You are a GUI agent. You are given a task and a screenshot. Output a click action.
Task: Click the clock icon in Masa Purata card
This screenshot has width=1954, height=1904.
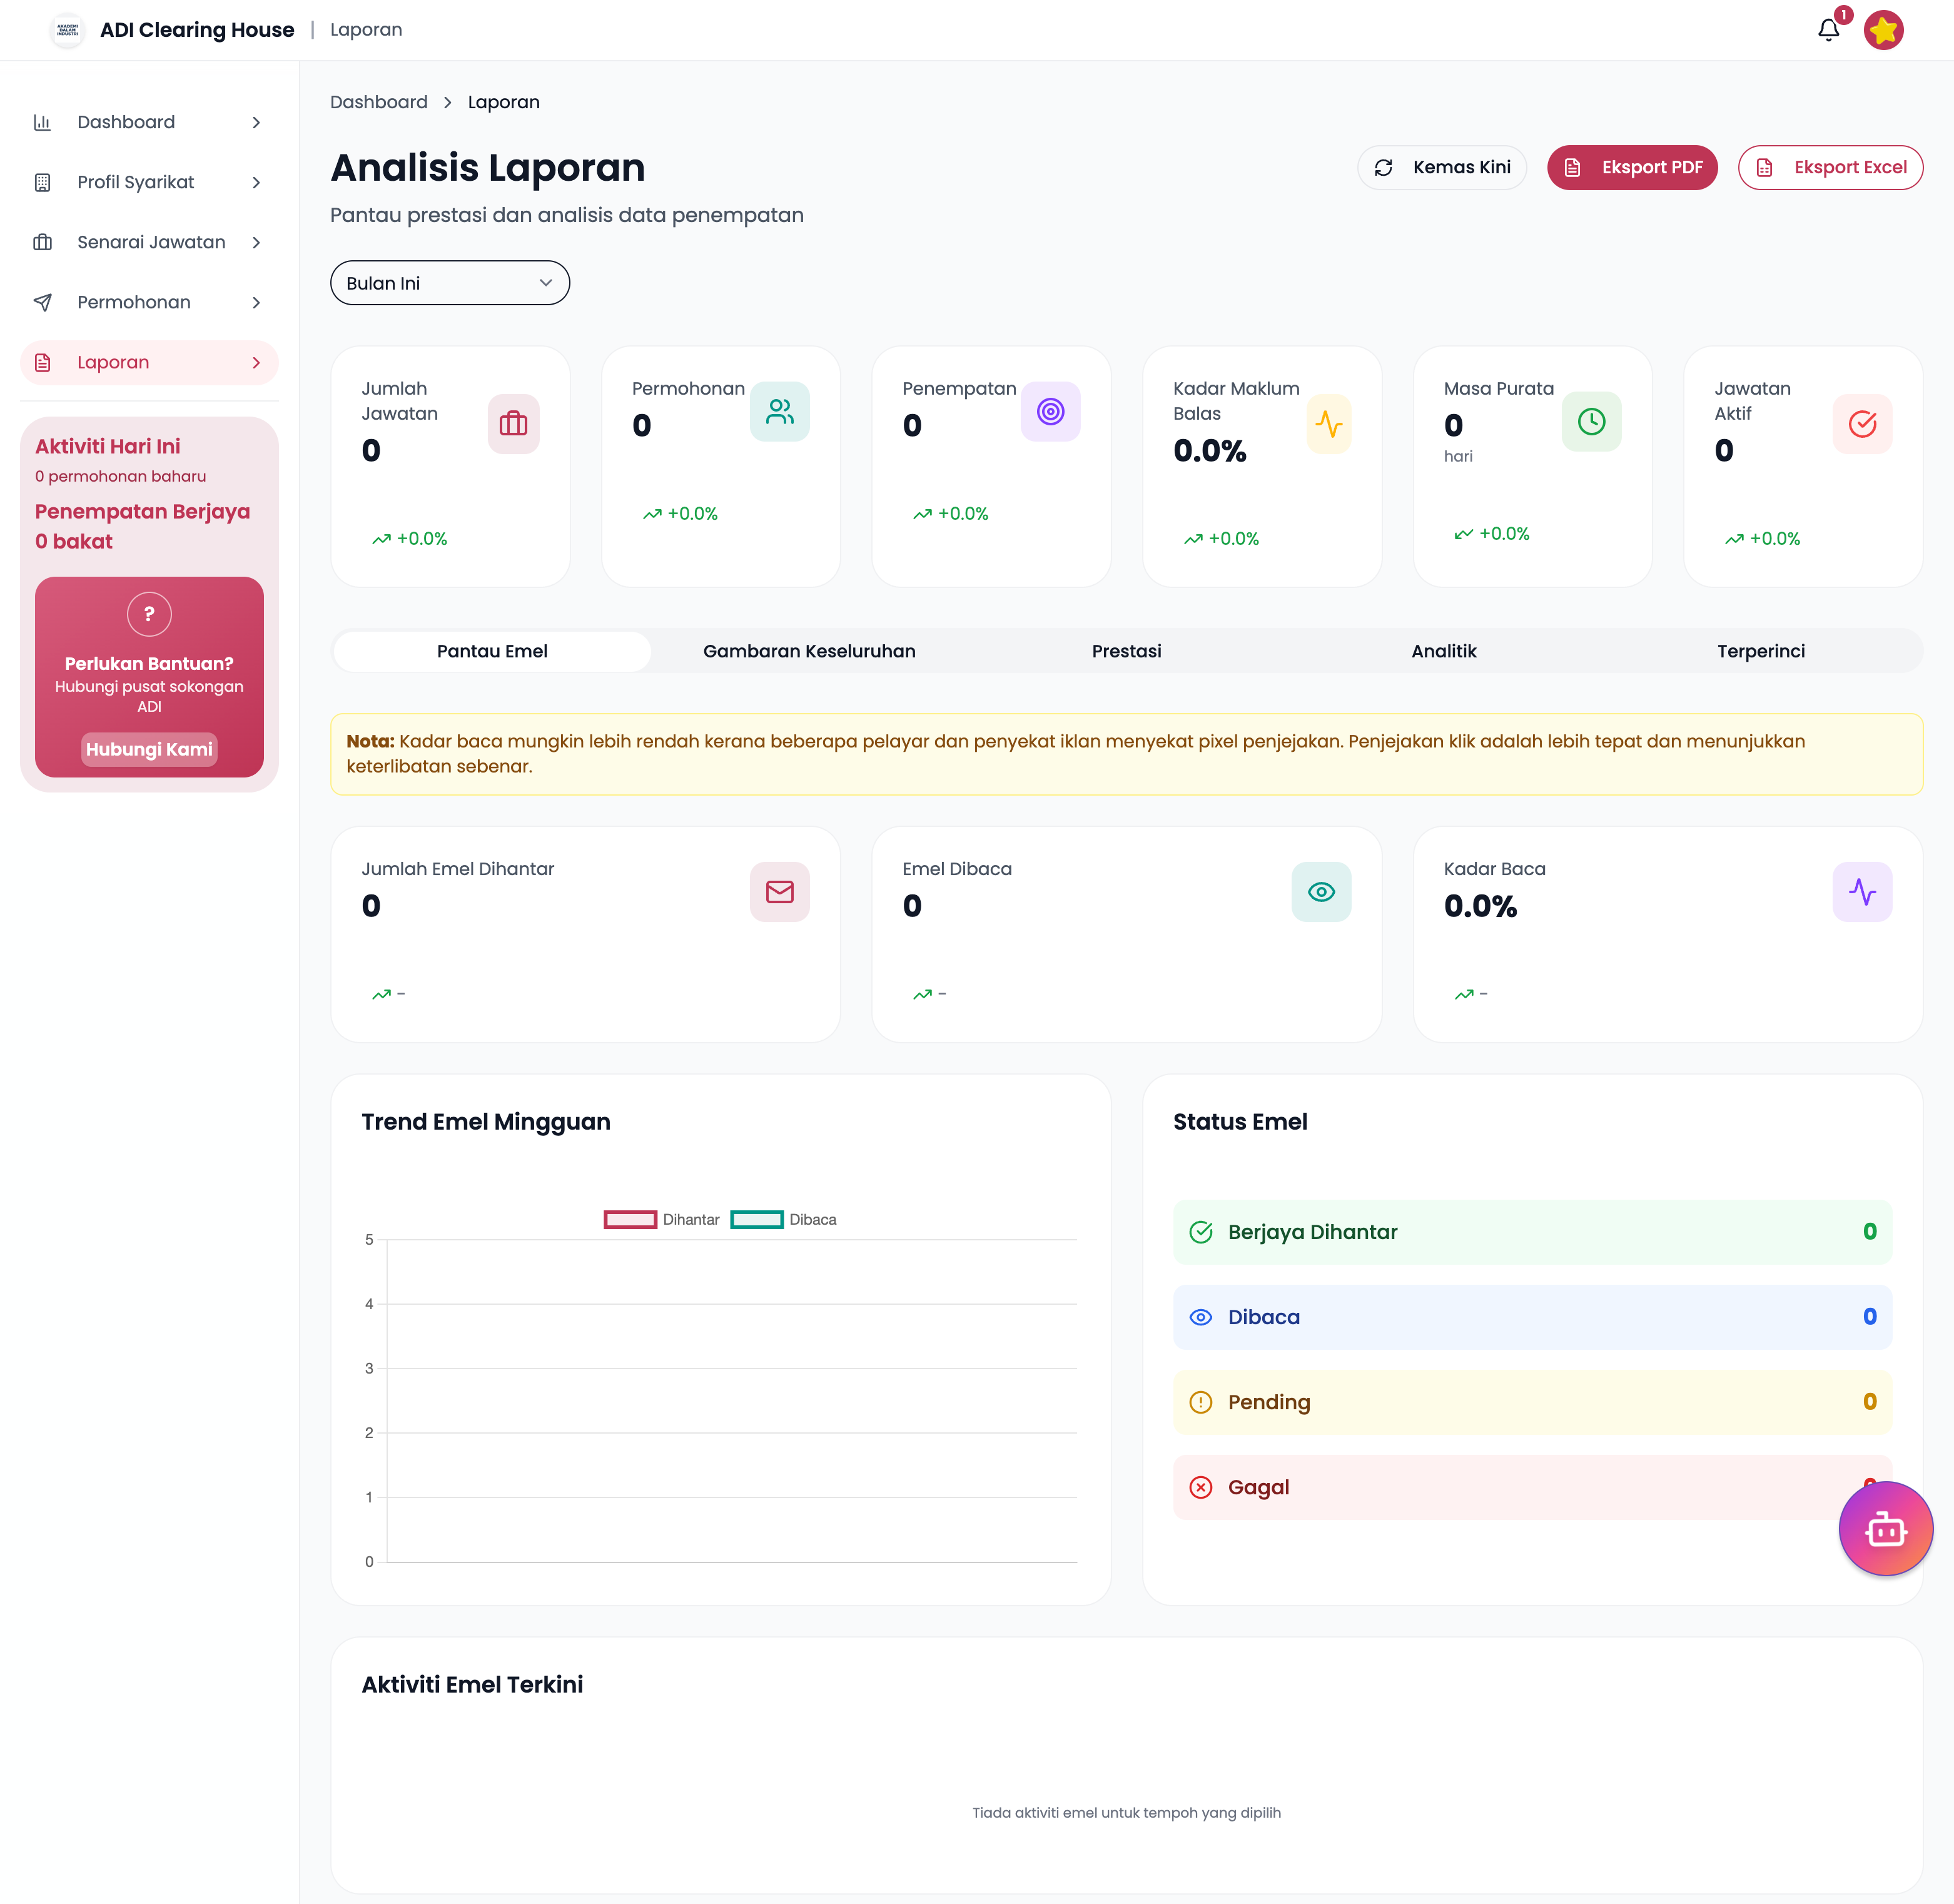tap(1591, 421)
